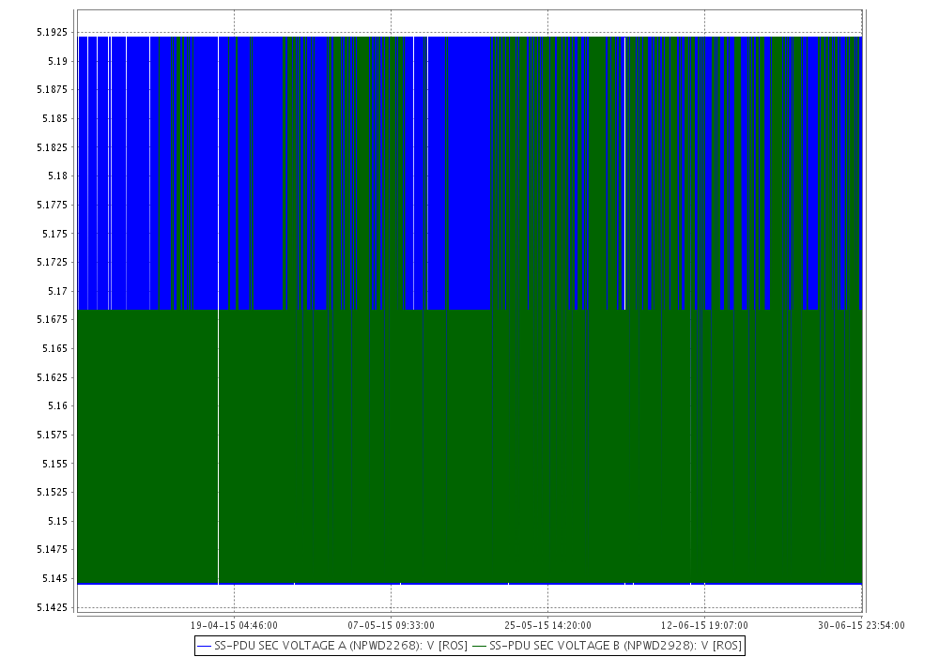939x657 pixels.
Task: Click y-axis value 5.165
Action: pyautogui.click(x=55, y=348)
